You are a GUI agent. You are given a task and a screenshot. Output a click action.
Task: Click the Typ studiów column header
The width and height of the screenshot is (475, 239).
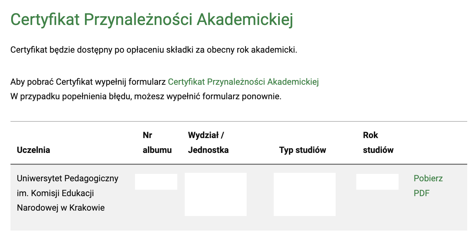point(302,150)
